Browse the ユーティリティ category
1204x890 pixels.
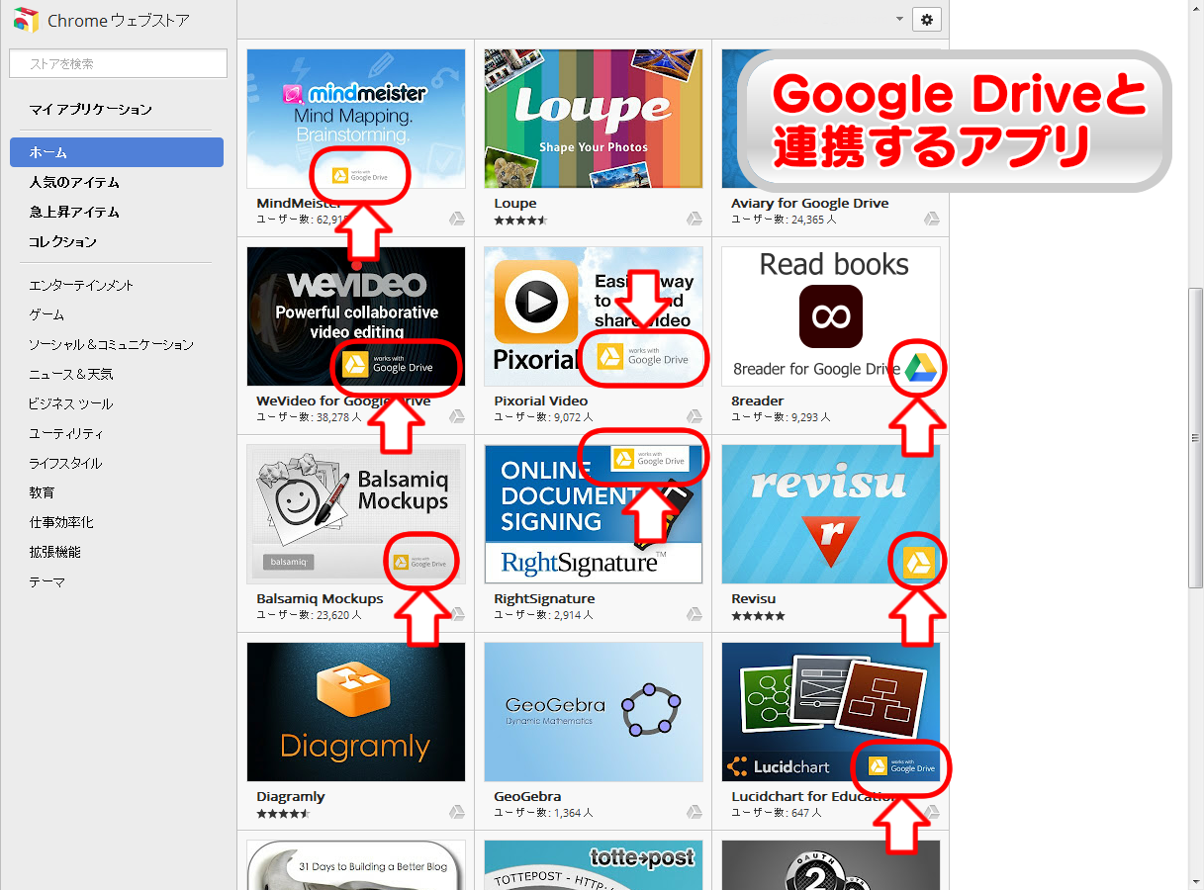point(66,433)
